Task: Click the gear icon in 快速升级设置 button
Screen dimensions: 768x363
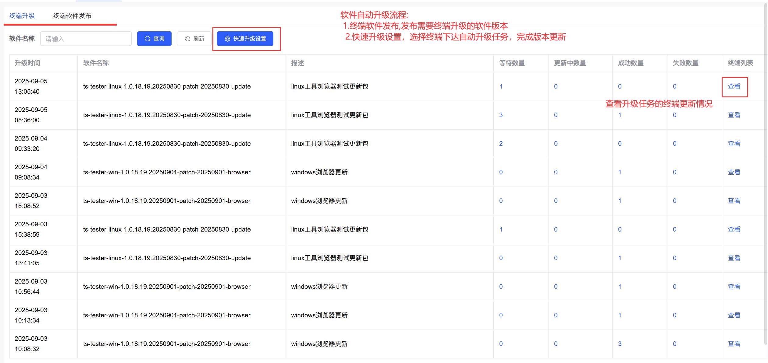Action: 227,39
